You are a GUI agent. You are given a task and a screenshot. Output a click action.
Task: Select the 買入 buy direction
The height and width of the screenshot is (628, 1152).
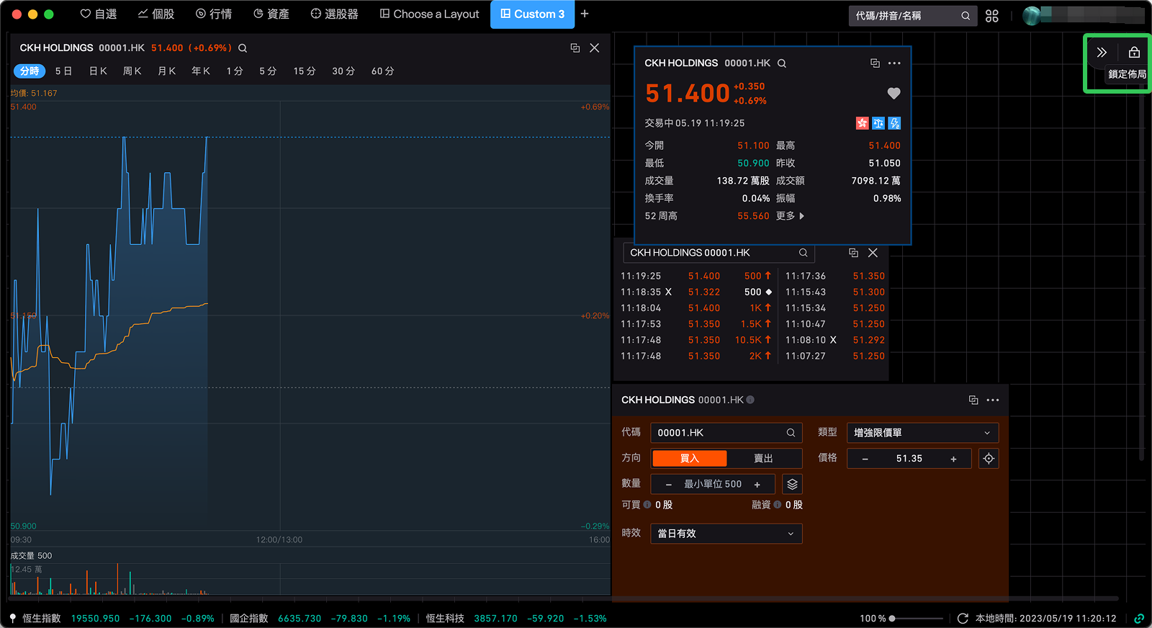pyautogui.click(x=689, y=459)
